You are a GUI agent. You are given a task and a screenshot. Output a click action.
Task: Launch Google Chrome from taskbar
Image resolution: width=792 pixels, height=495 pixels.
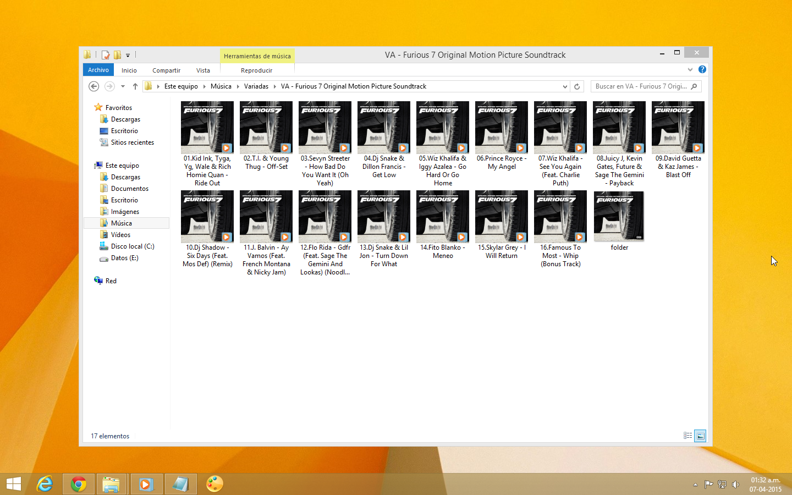point(79,484)
